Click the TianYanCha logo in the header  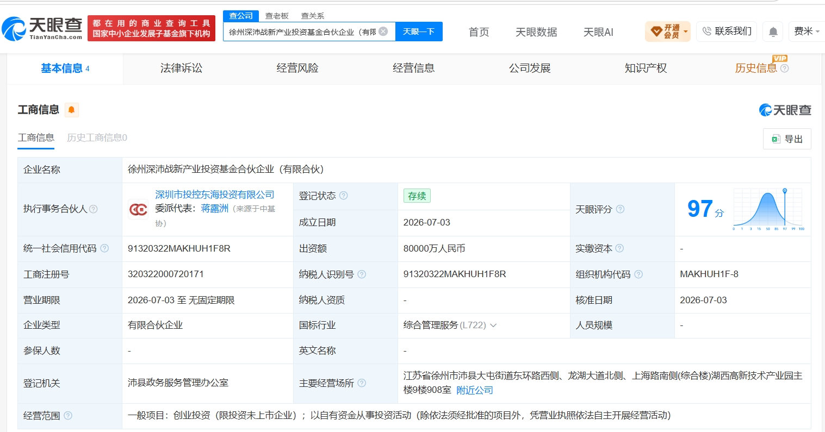[42, 28]
